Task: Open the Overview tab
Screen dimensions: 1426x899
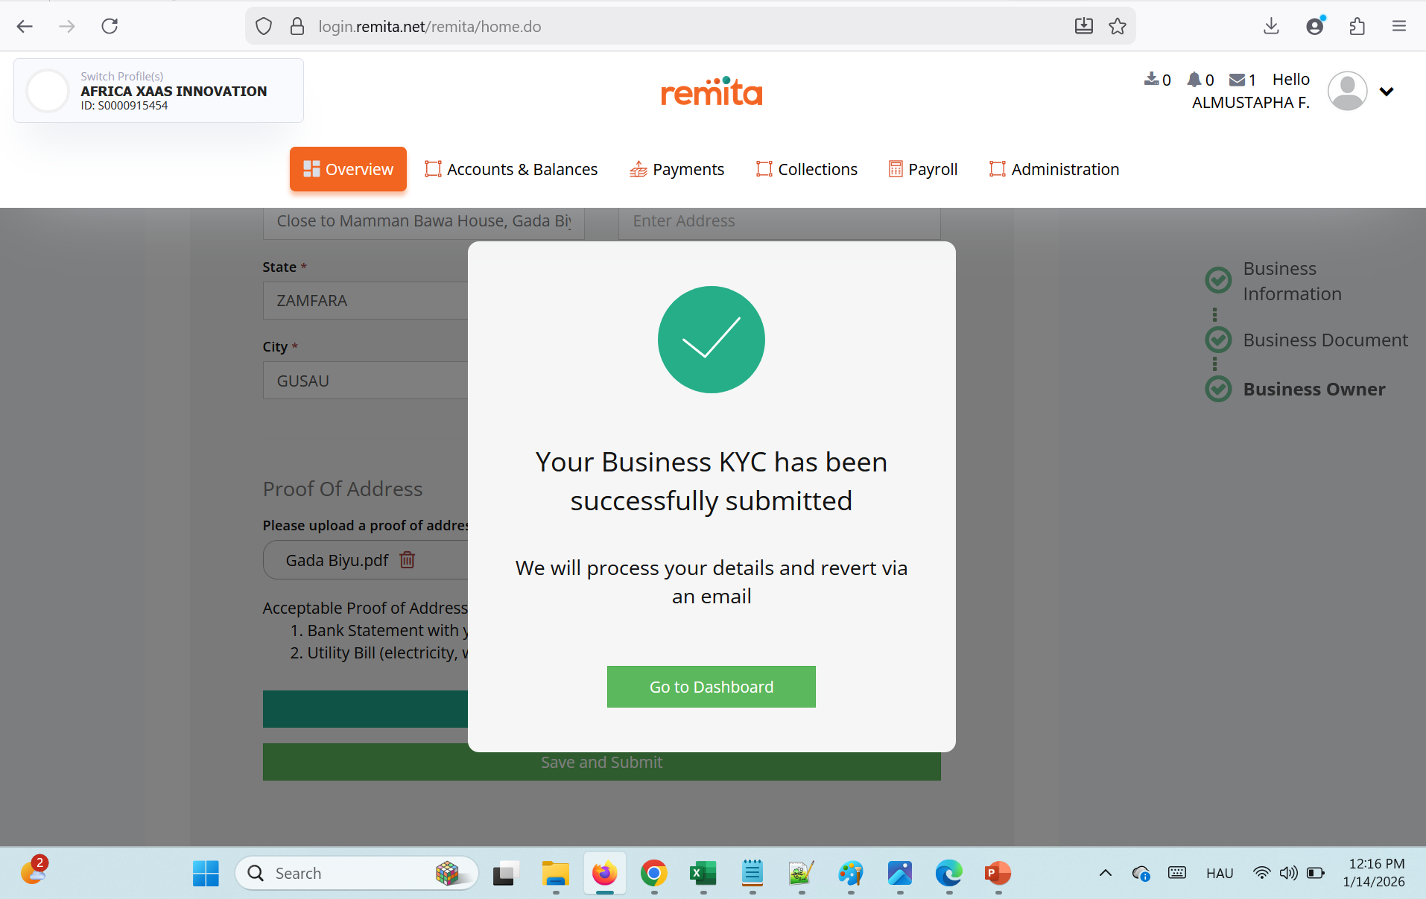Action: [348, 169]
